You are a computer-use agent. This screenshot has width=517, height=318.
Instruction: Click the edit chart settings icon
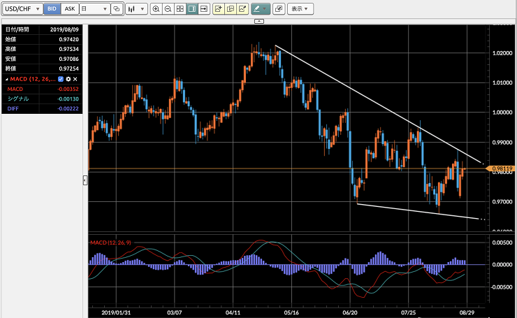click(242, 9)
